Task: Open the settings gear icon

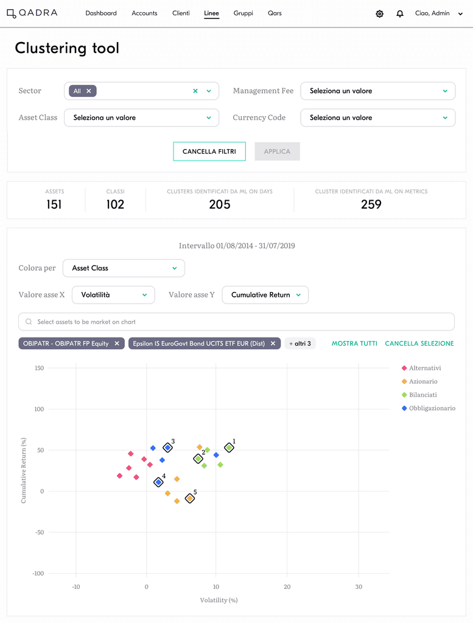Action: 380,13
